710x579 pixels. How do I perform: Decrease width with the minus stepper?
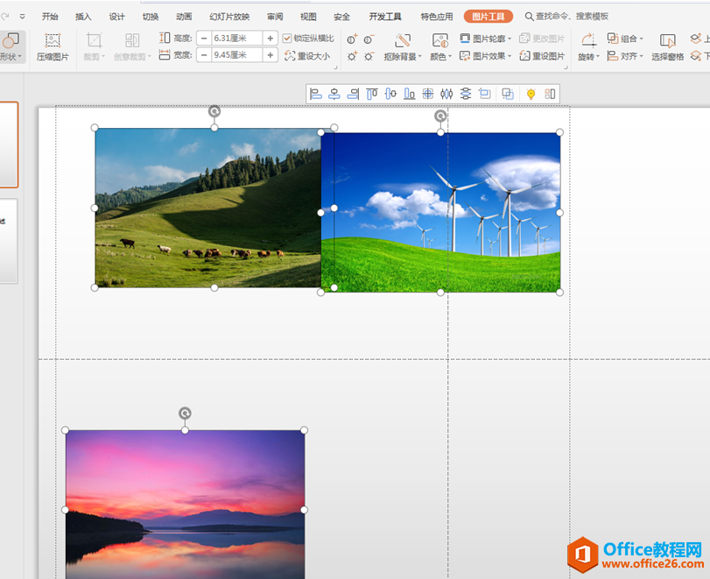[x=204, y=55]
